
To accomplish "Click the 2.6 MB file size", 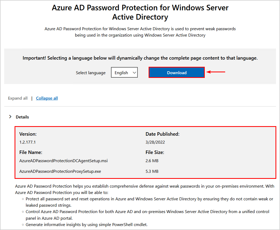I will [x=152, y=161].
